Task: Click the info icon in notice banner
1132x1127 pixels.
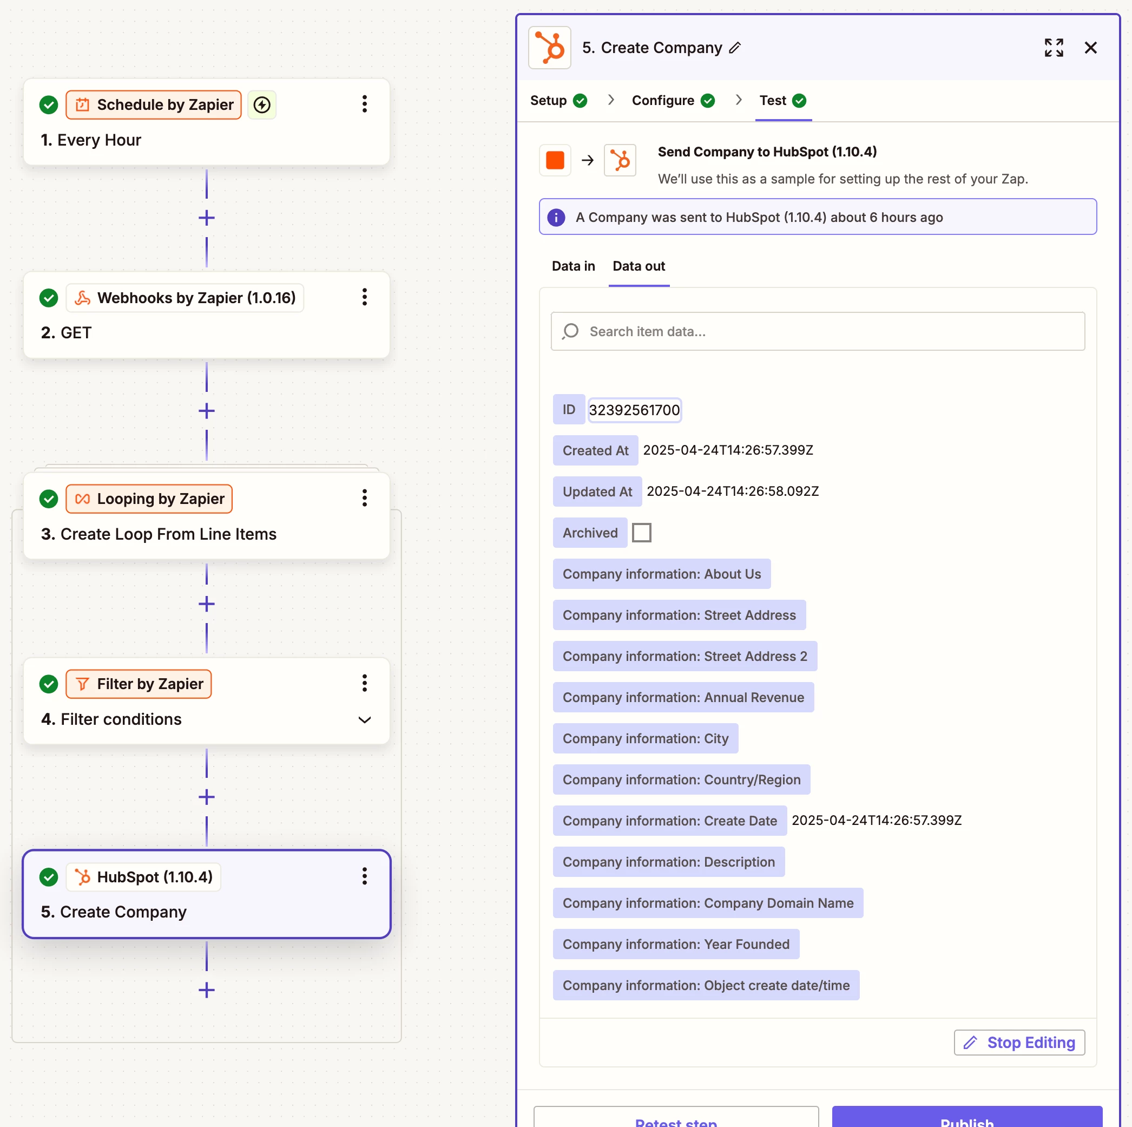Action: [556, 218]
